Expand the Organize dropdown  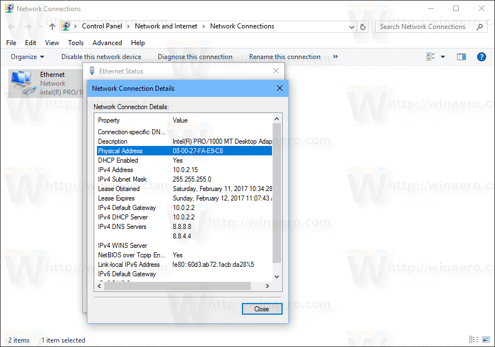(27, 57)
